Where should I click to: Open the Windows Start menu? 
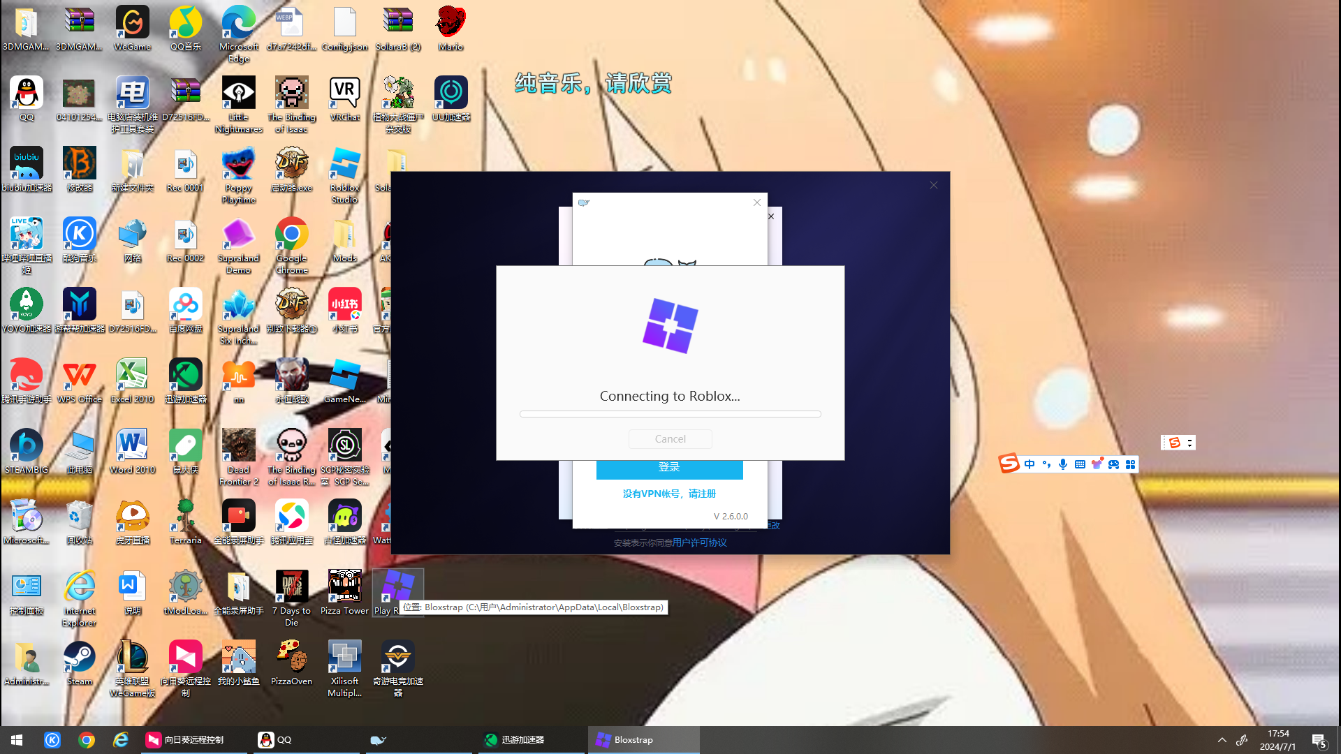17,740
